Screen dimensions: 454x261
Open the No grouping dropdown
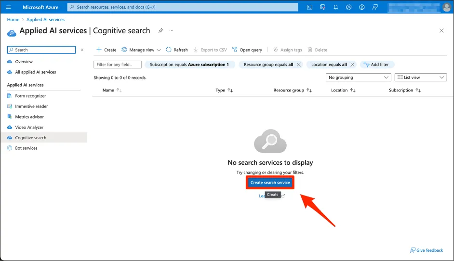pos(359,77)
